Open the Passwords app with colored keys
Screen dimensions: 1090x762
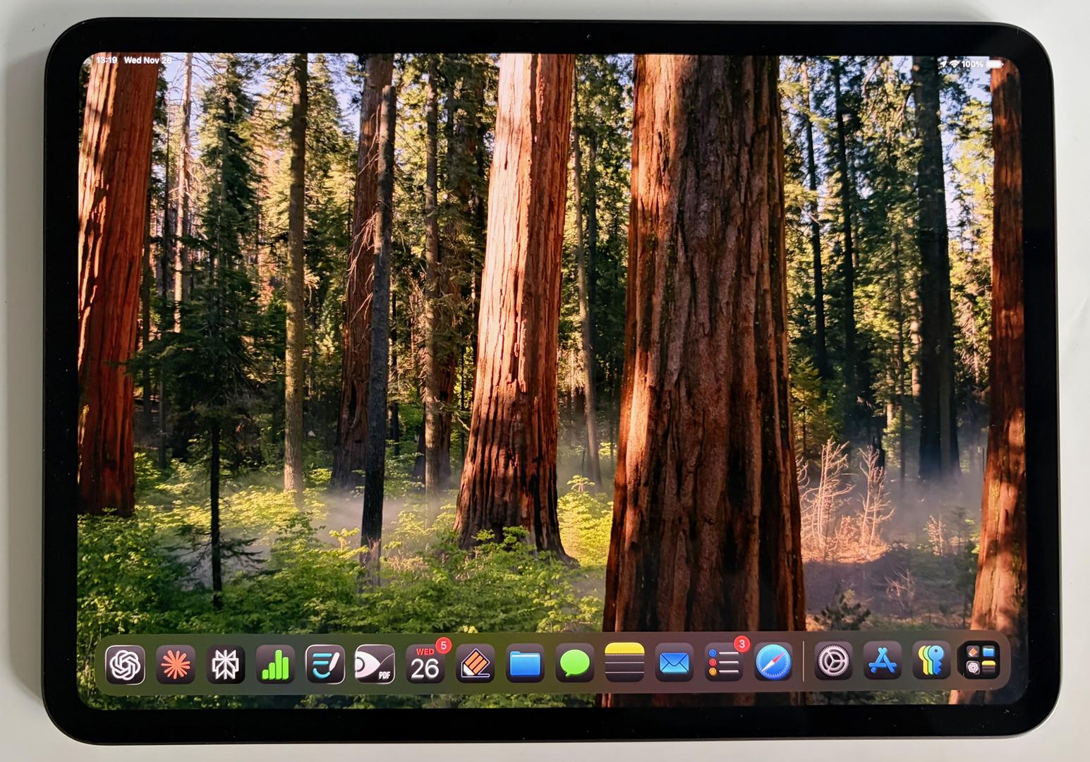tap(932, 663)
